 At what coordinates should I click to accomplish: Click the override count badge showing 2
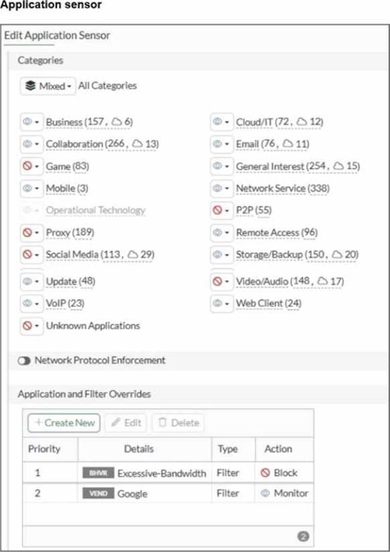303,536
